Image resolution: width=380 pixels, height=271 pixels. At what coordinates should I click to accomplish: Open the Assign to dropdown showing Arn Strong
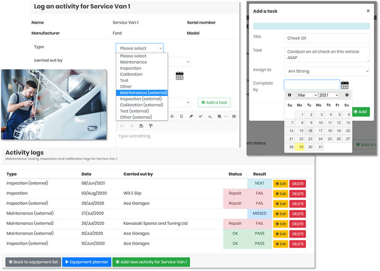327,71
